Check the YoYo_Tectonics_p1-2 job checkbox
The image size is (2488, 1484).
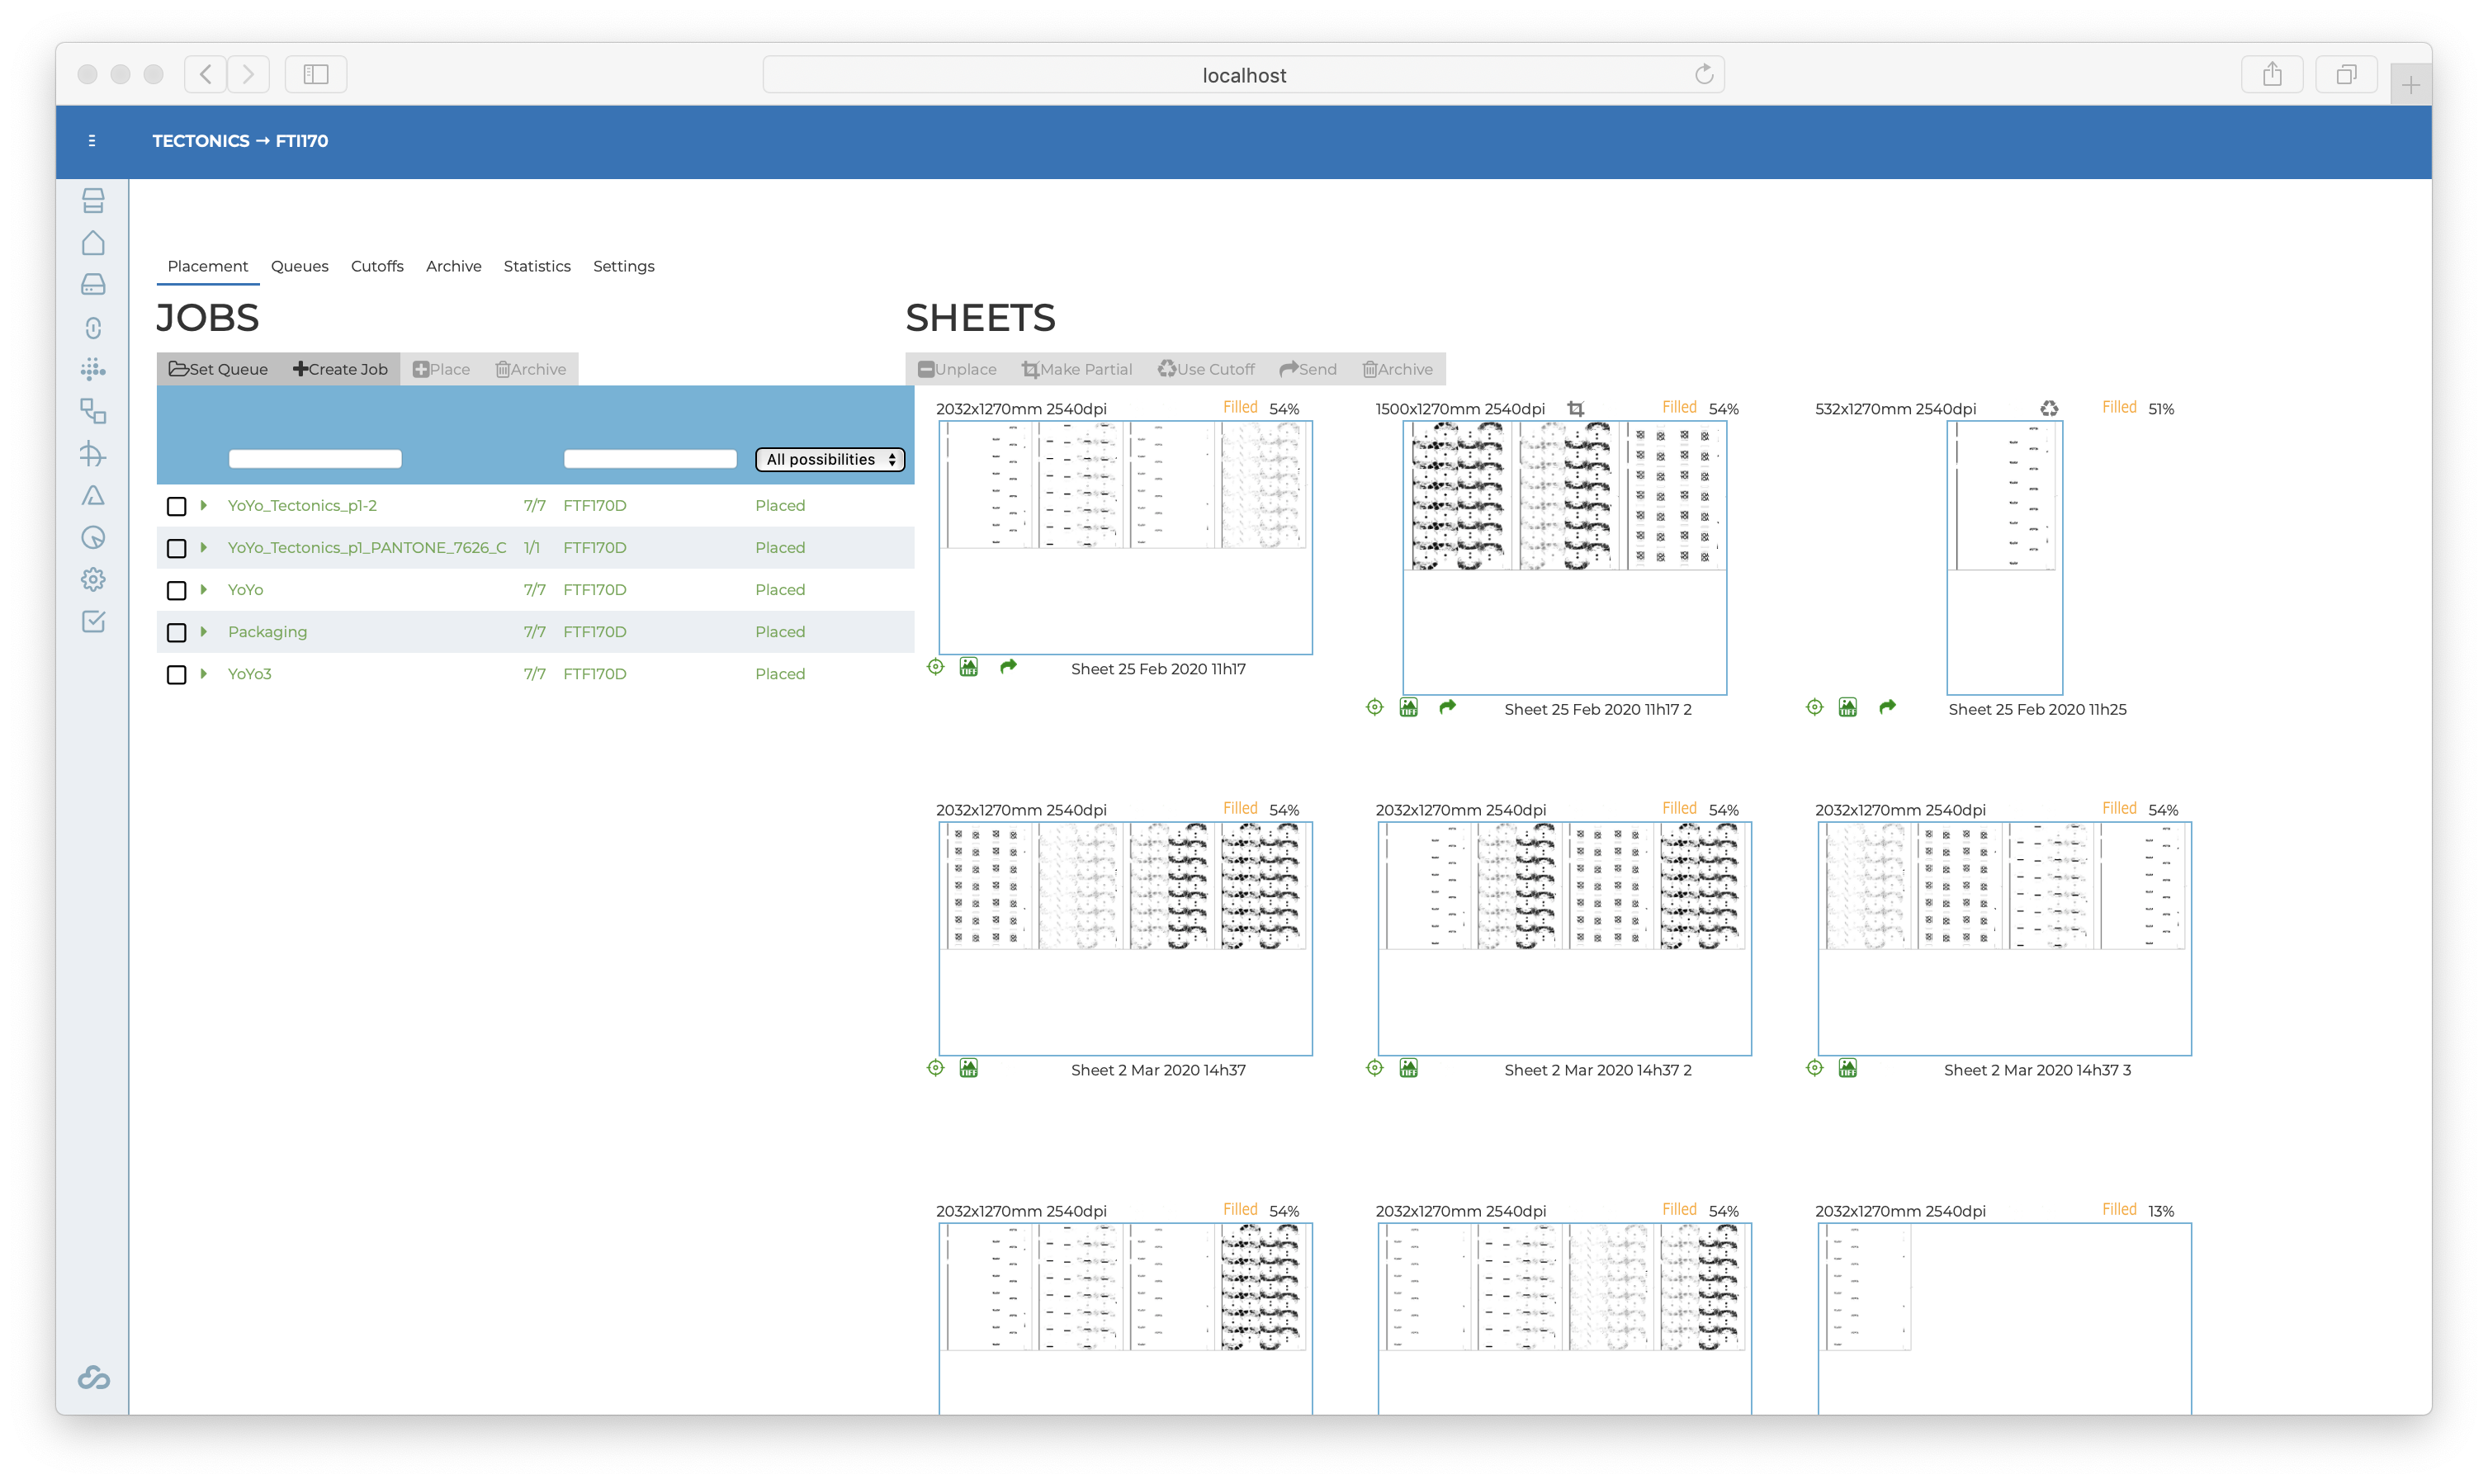(177, 506)
